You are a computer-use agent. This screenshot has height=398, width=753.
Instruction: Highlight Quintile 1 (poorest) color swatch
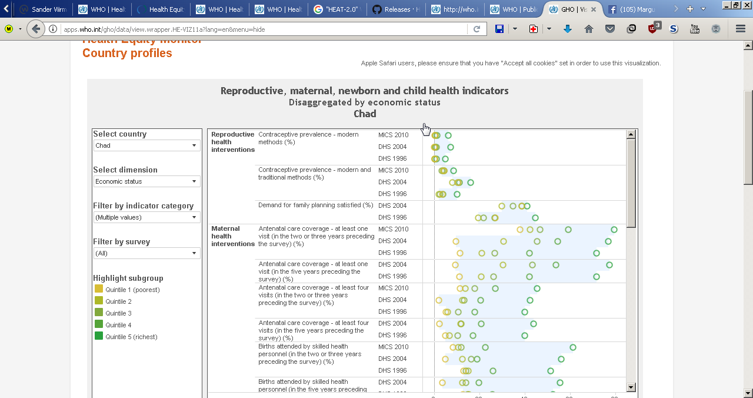[x=99, y=289]
